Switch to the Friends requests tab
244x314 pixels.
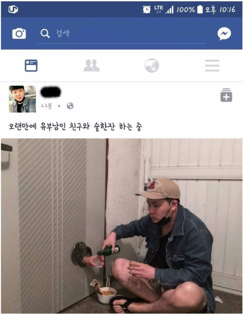coord(91,65)
